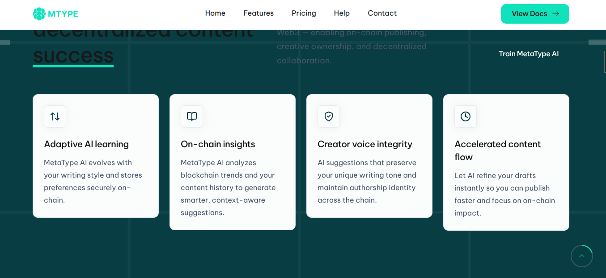Click the Train MetaType AI link
Screen dimensions: 606x278
pyautogui.click(x=529, y=54)
